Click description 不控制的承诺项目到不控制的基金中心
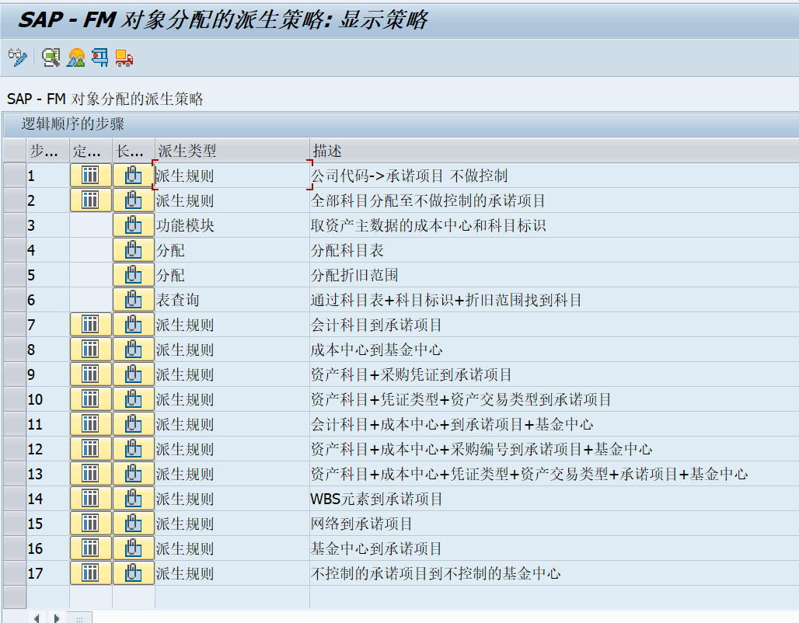This screenshot has width=799, height=623. click(436, 573)
